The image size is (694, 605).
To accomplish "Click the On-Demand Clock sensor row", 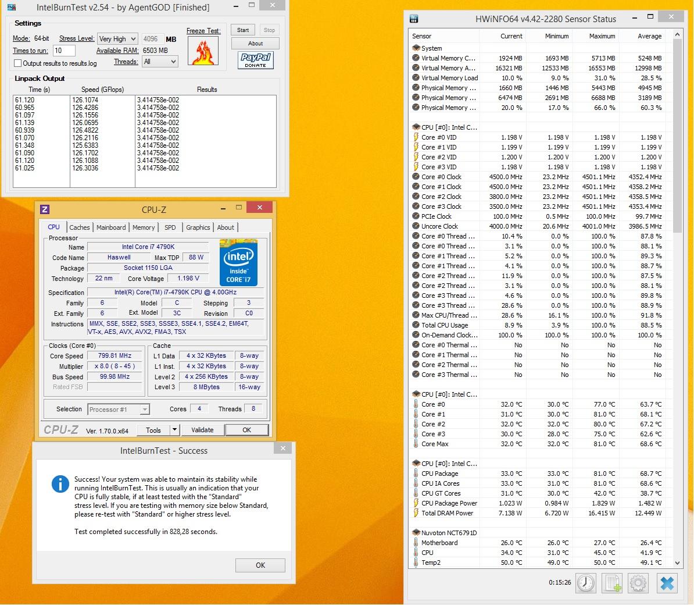I will click(541, 335).
